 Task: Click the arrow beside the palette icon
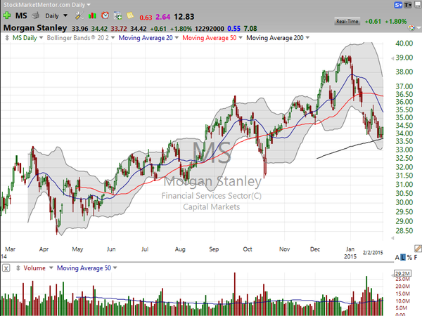(x=418, y=27)
